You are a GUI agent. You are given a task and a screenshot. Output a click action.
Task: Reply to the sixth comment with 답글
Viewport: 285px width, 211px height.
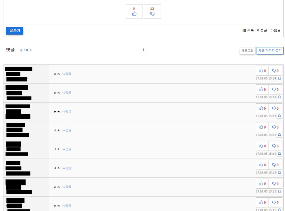coord(67,168)
